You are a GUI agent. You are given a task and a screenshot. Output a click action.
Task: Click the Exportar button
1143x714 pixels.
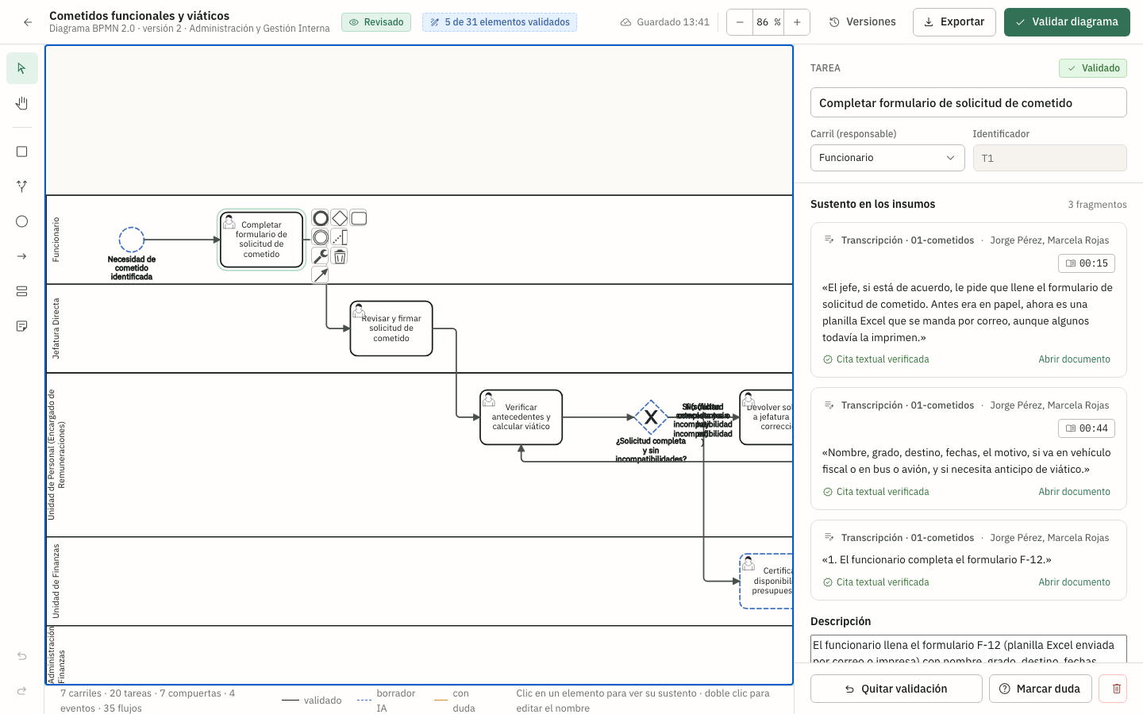pos(954,22)
